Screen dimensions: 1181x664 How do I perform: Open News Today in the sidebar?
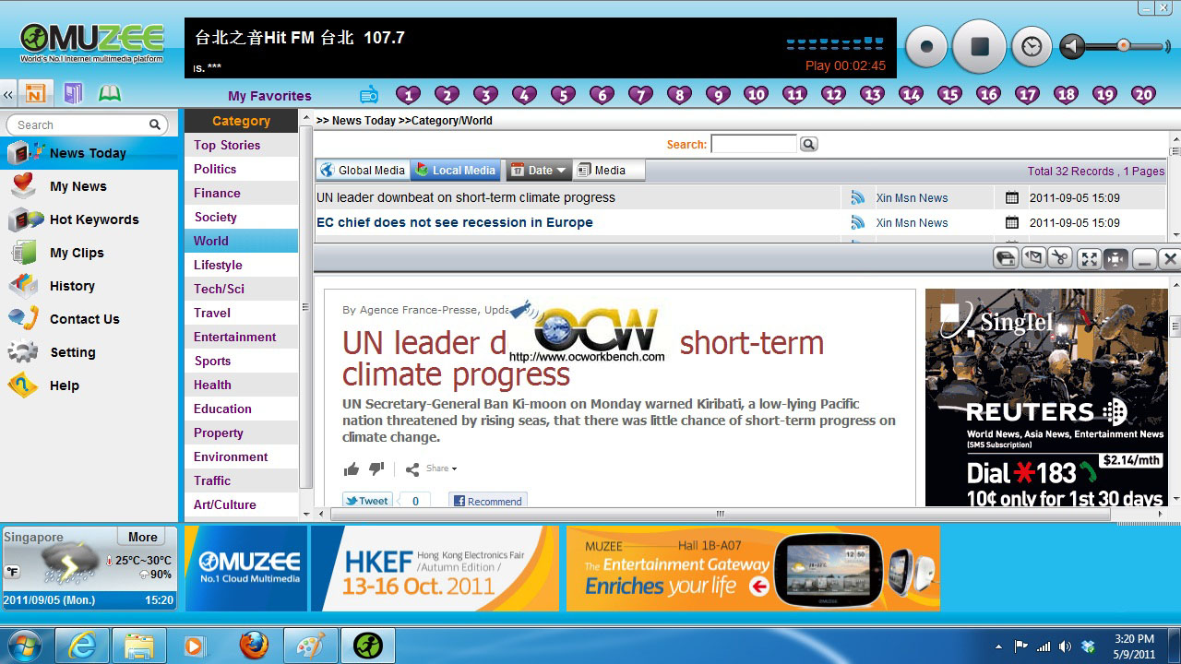point(89,153)
